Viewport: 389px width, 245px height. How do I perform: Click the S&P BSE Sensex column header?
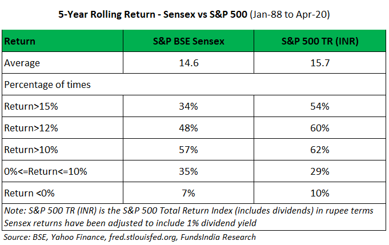(189, 42)
